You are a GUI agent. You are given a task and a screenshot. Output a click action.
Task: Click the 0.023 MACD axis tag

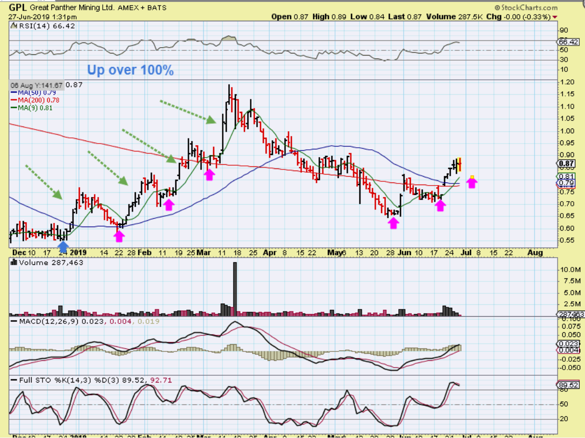pyautogui.click(x=568, y=344)
